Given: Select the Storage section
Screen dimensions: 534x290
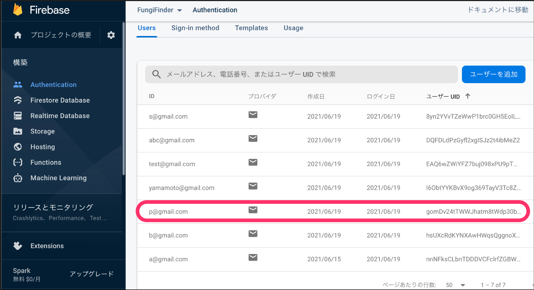Looking at the screenshot, I should coord(43,131).
